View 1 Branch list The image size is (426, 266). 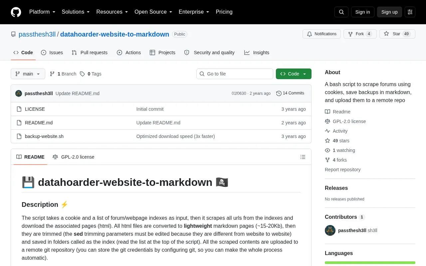(x=63, y=74)
